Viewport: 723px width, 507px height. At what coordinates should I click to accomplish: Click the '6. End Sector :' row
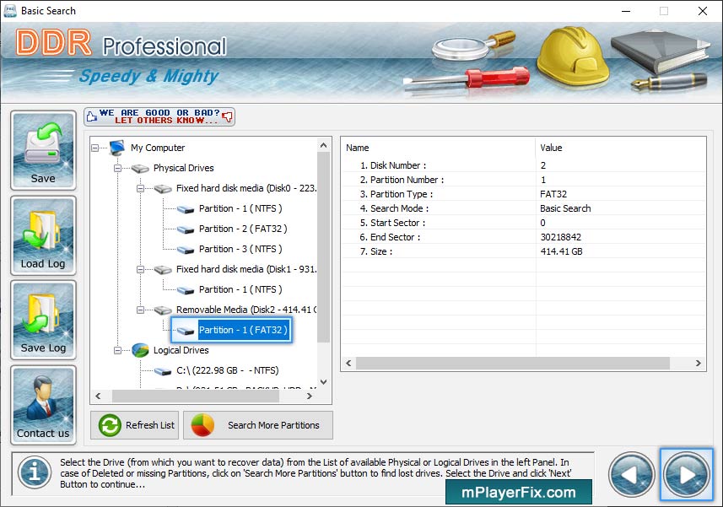pyautogui.click(x=524, y=237)
